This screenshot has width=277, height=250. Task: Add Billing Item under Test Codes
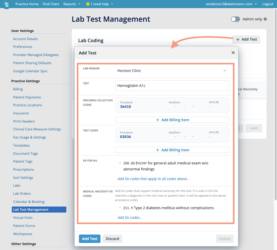[x=172, y=150]
